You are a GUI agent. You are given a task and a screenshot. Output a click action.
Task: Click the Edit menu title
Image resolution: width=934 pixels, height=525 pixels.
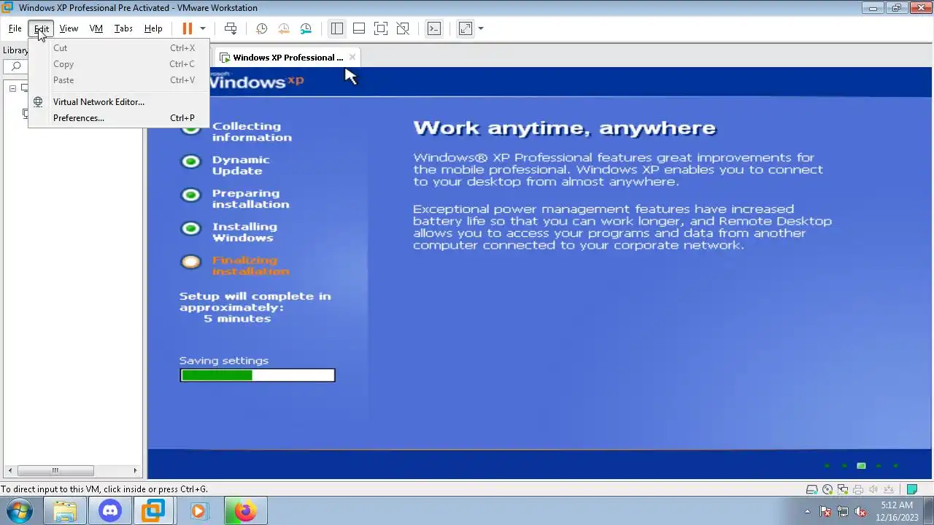(x=42, y=28)
